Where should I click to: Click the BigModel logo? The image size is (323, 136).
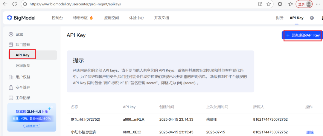21,18
